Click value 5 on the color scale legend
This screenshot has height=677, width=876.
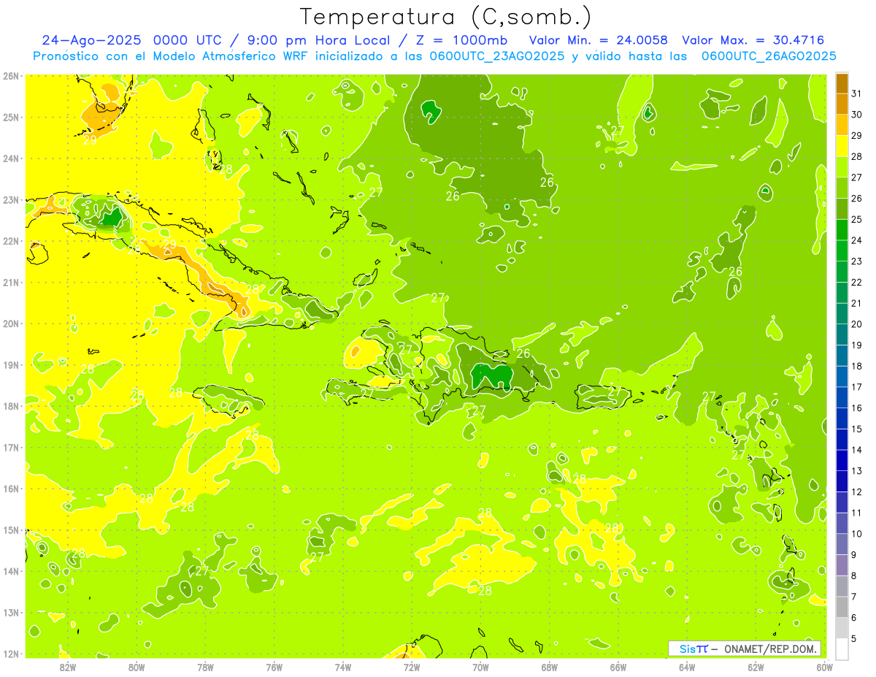pyautogui.click(x=855, y=639)
